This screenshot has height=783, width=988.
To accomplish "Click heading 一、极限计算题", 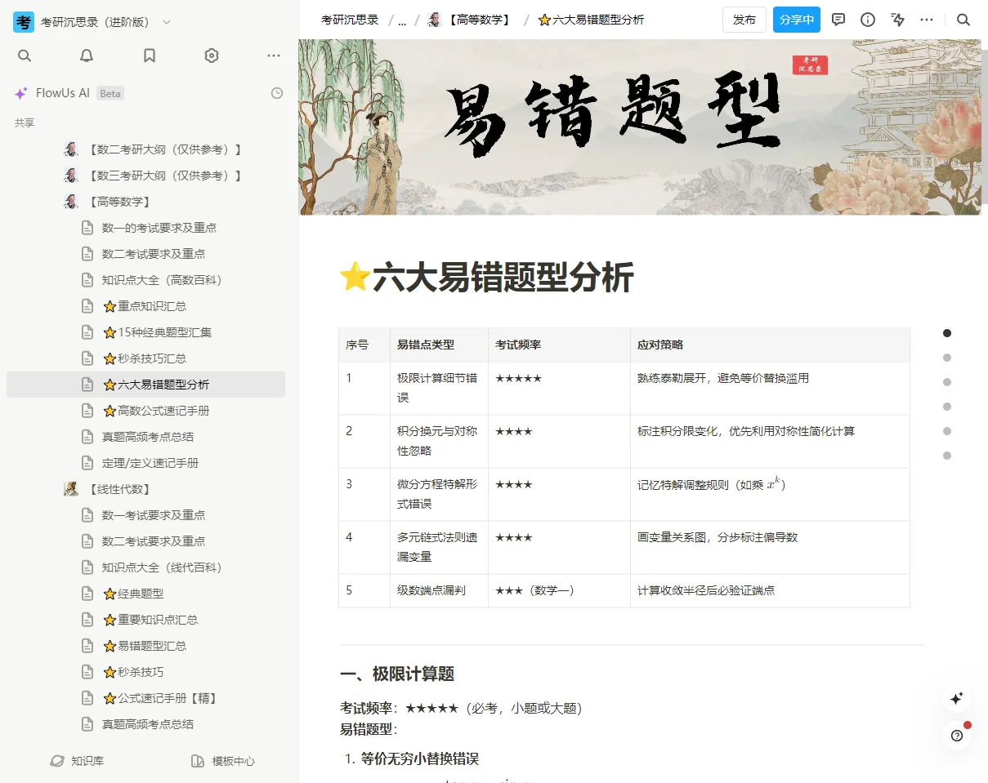I will point(397,674).
